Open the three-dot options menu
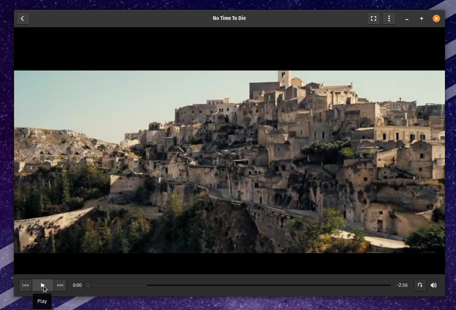This screenshot has width=456, height=310. [x=389, y=18]
